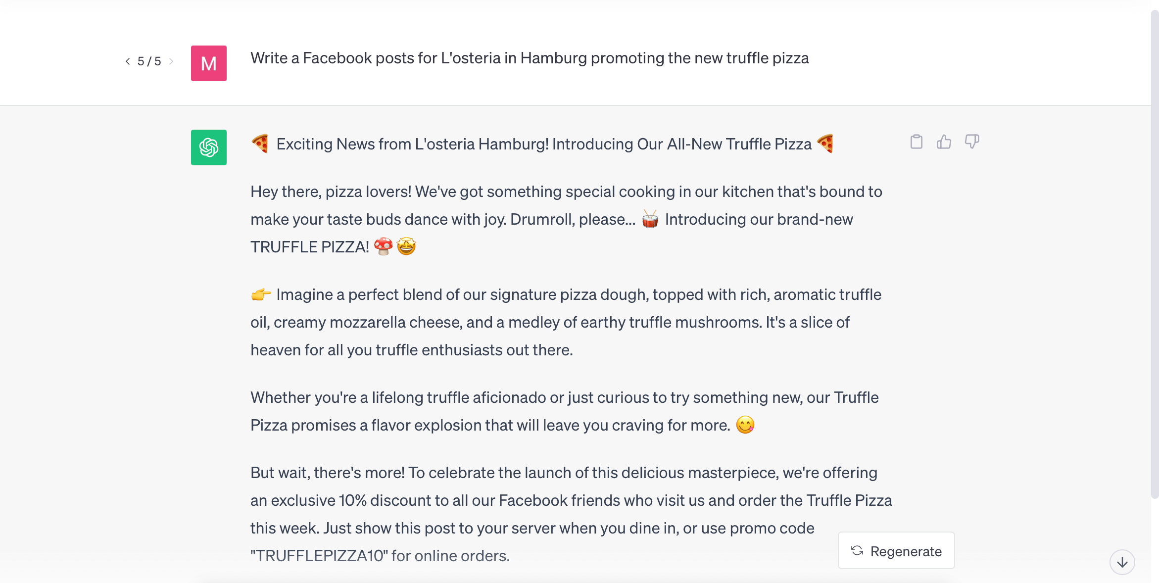Click the pointing-finger emoji before the description
Screen dimensions: 1159x583
[260, 294]
